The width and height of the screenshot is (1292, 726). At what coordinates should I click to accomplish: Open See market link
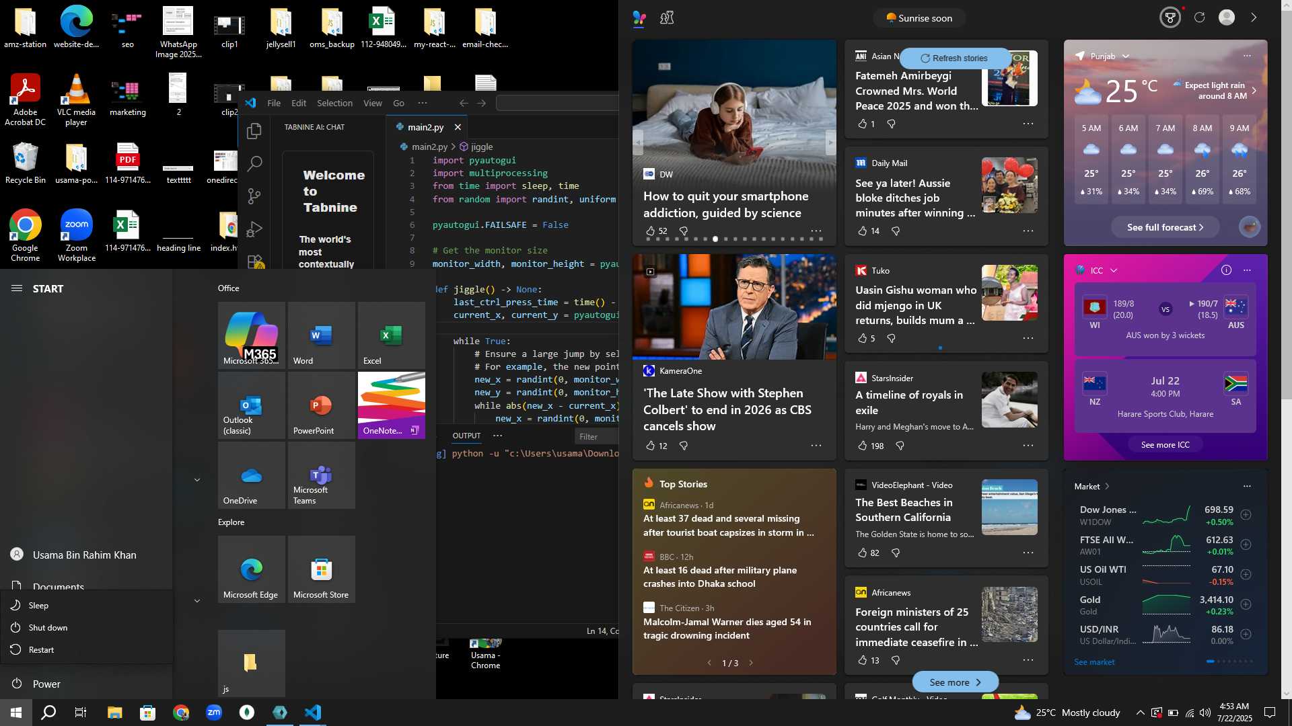[x=1094, y=662]
